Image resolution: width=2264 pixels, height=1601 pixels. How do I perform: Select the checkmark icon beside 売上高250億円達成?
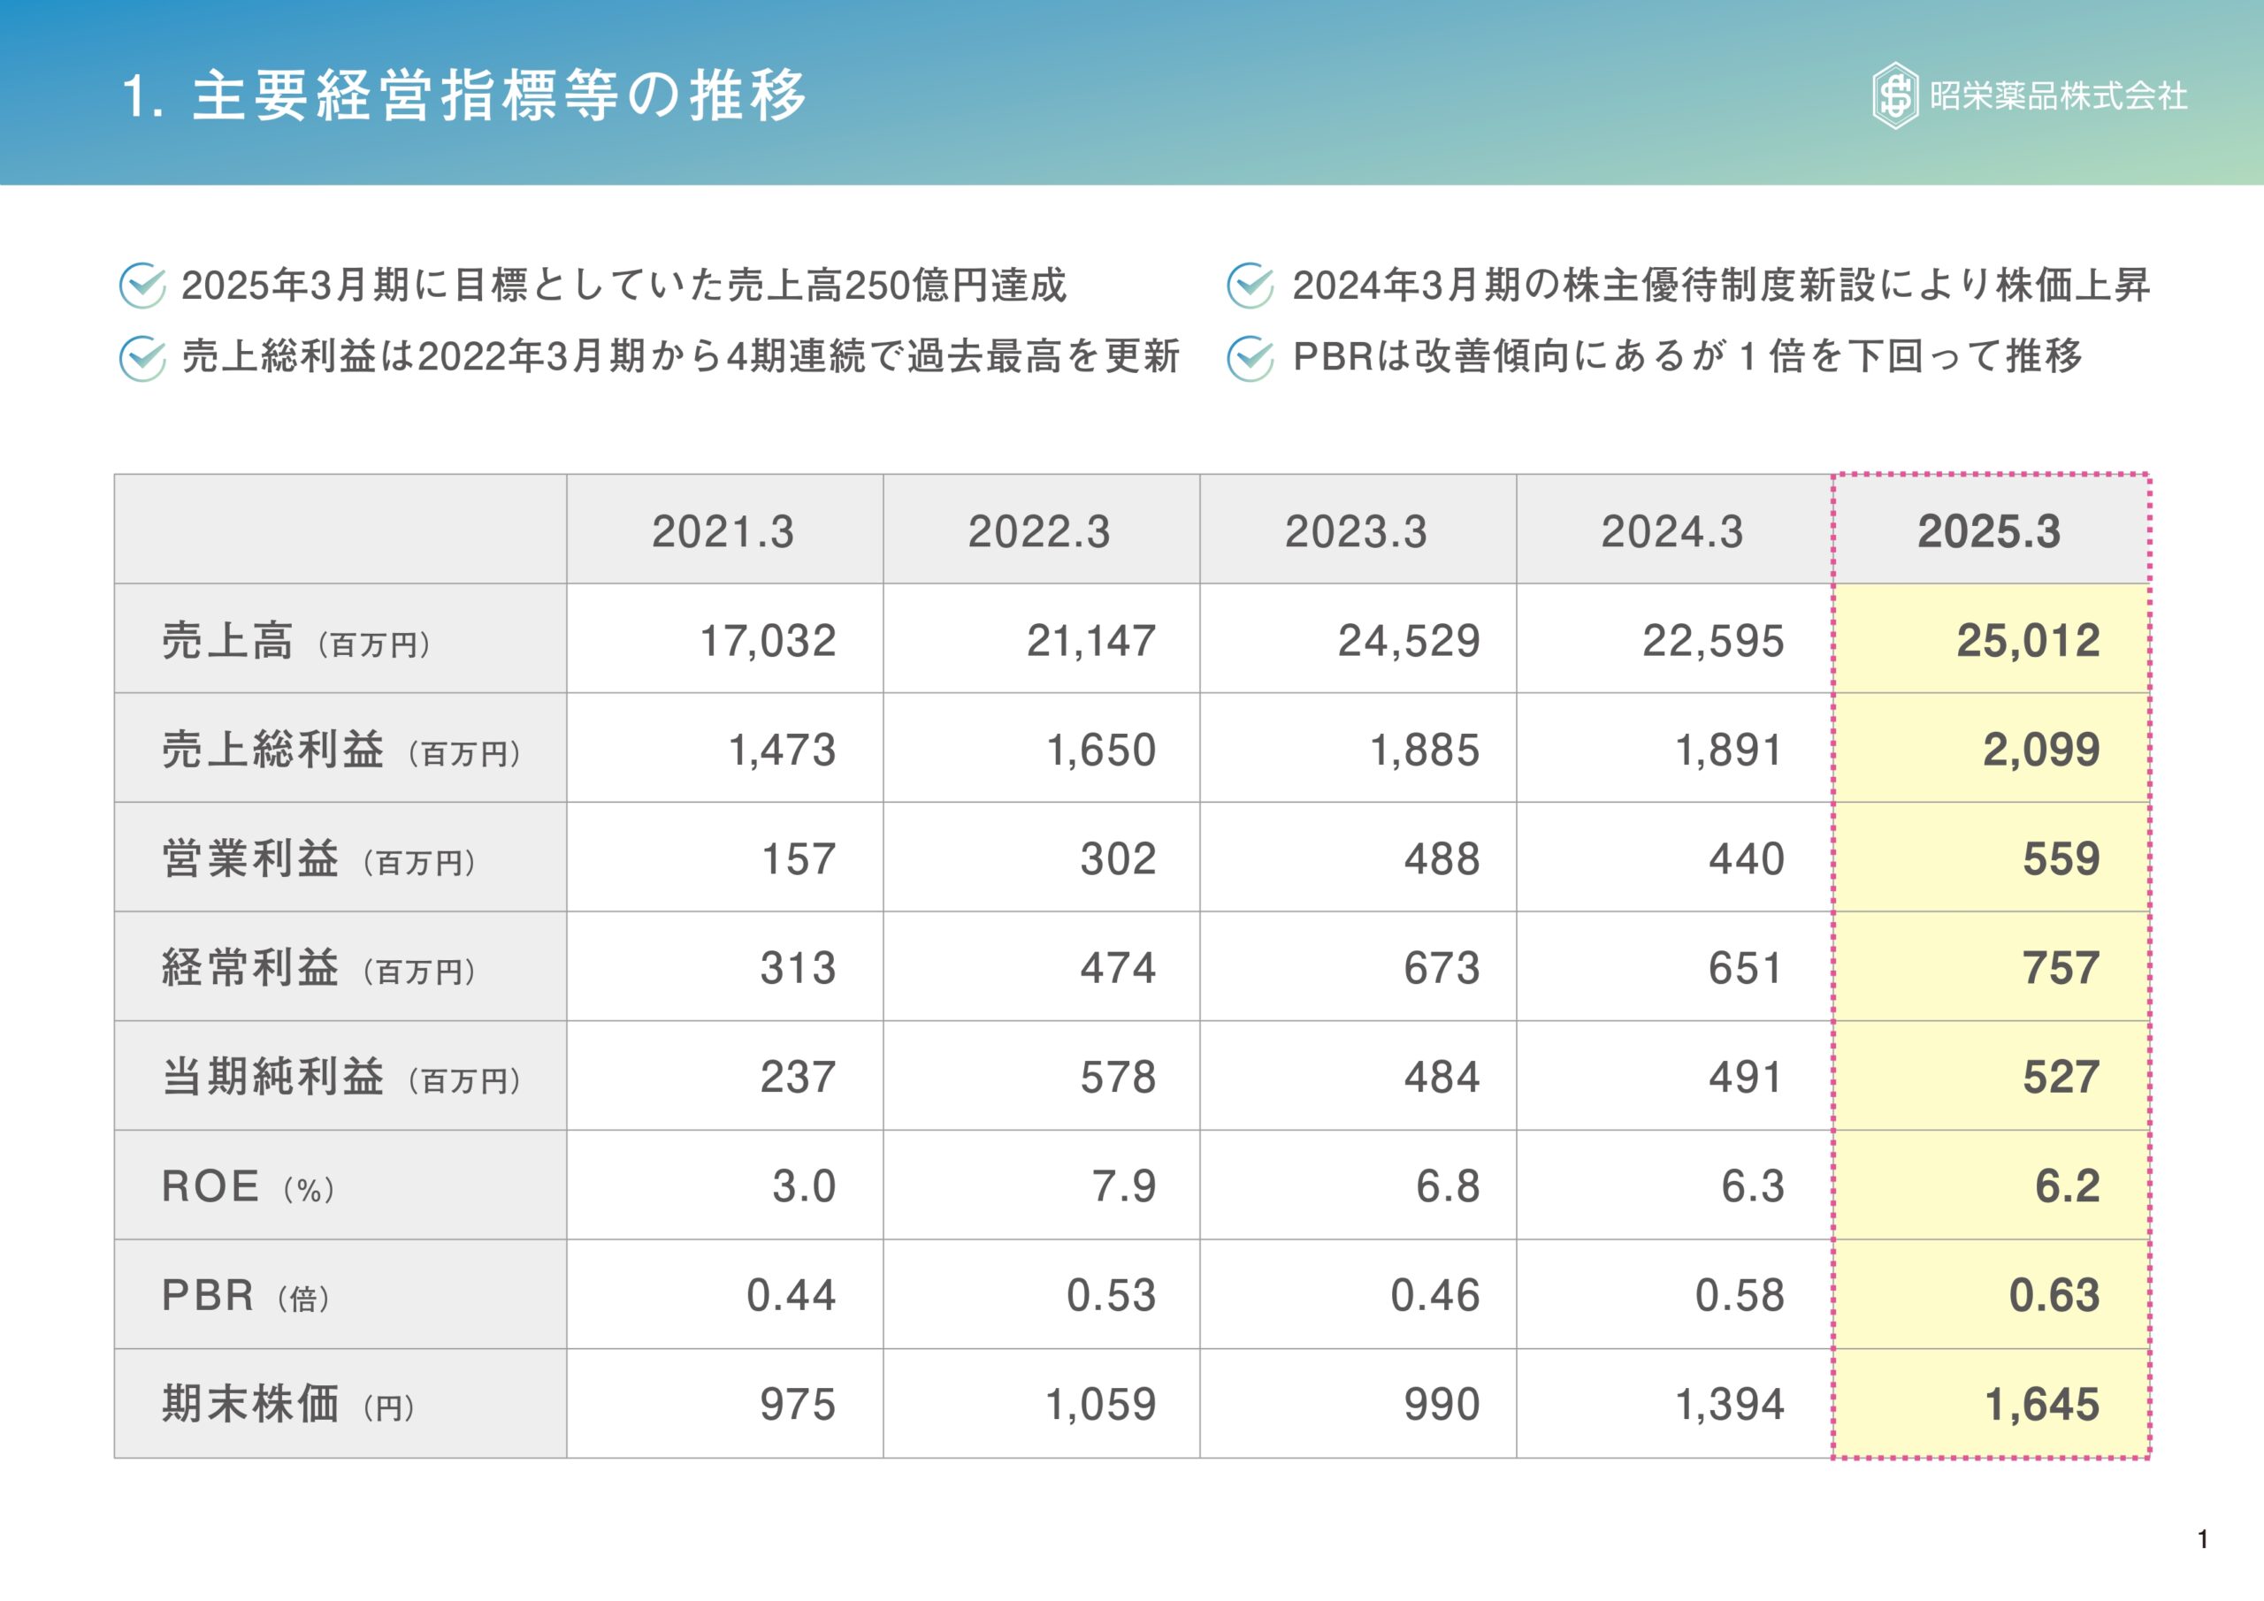click(146, 286)
